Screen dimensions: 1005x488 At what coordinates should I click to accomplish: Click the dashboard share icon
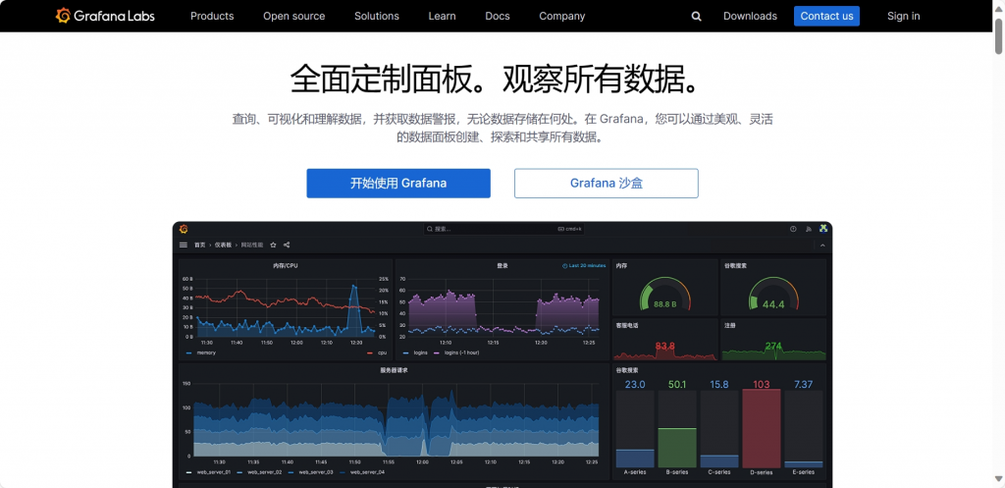coord(287,244)
